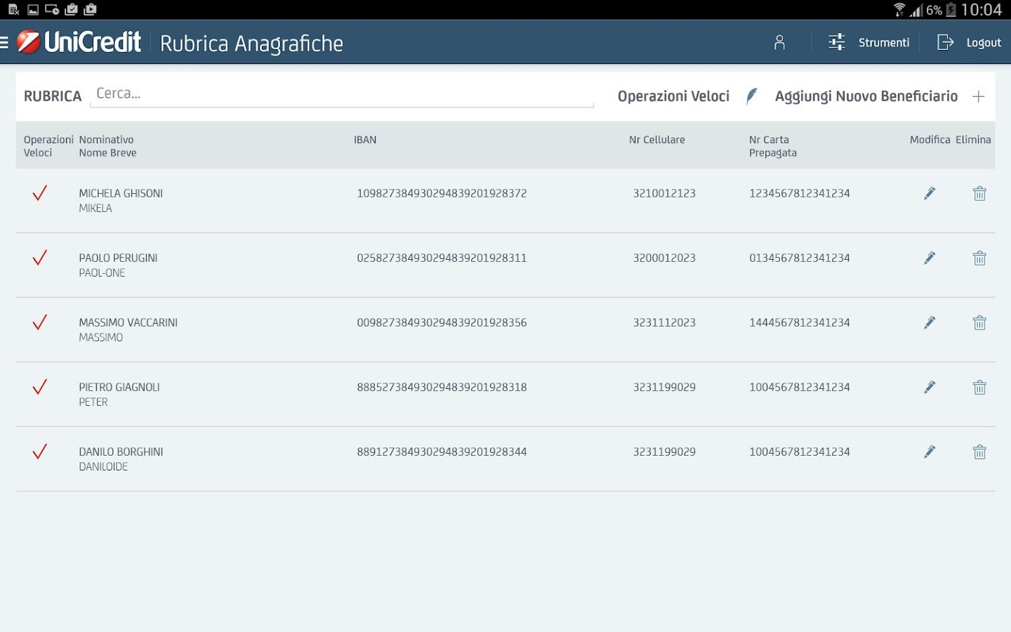
Task: Select the name PIETRO GIAGNOLI
Action: 119,387
